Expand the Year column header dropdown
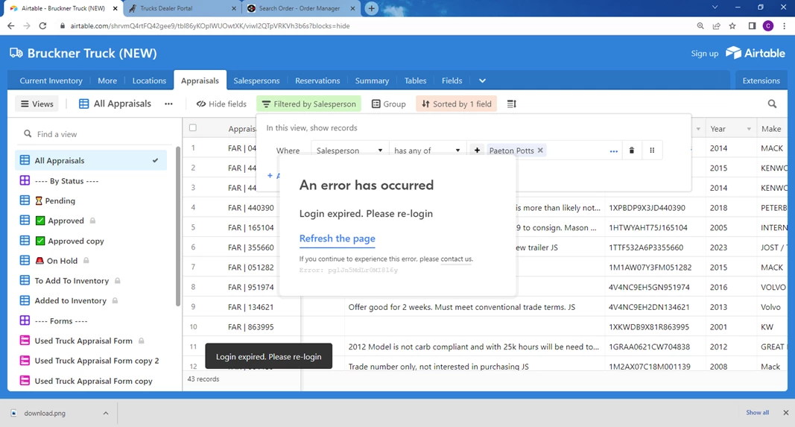 click(748, 129)
